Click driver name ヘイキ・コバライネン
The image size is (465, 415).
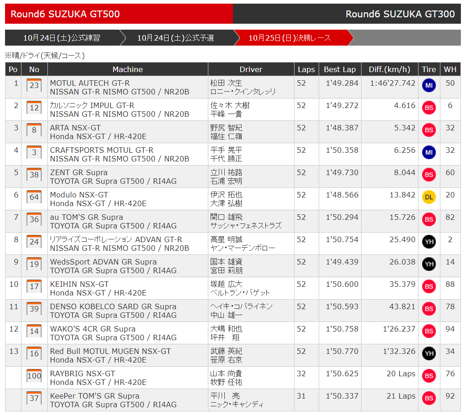point(242,306)
